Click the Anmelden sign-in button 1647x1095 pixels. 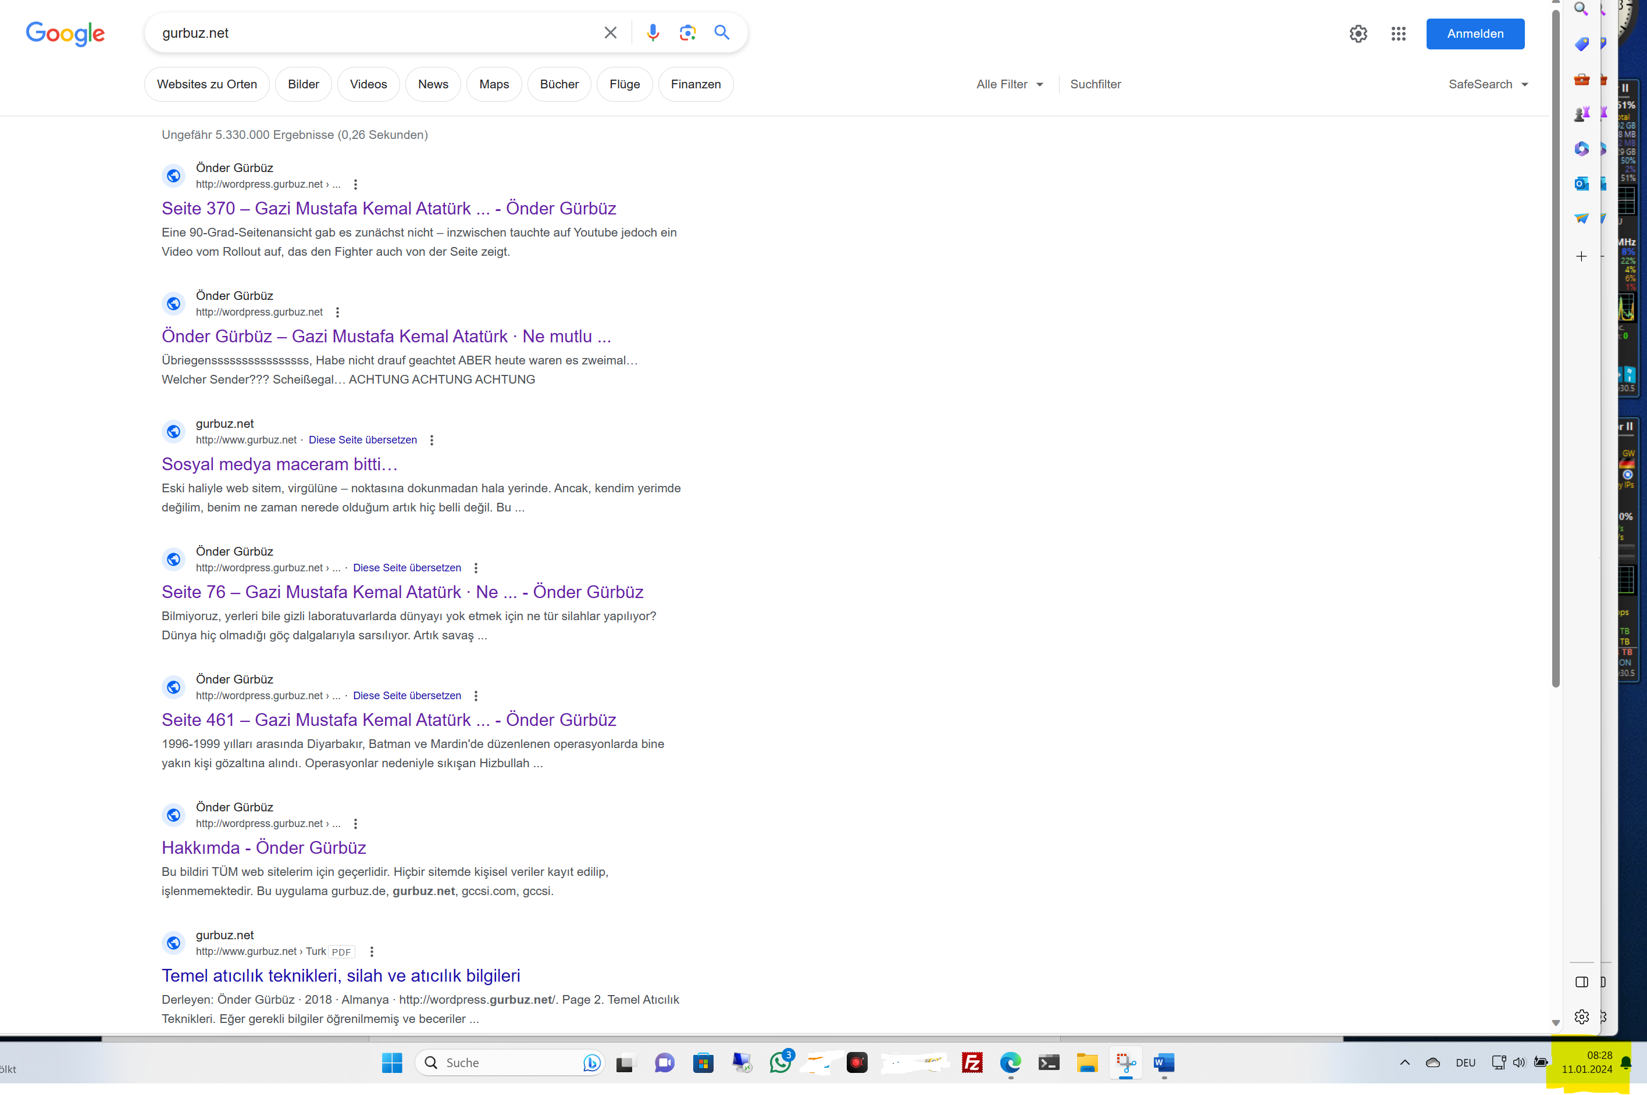[1475, 34]
